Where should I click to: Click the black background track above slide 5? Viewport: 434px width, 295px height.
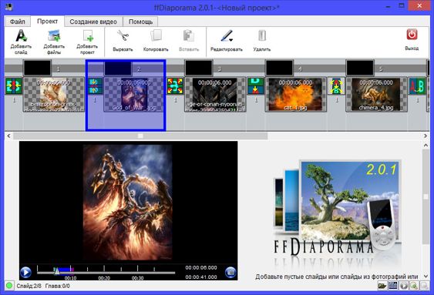(360, 68)
